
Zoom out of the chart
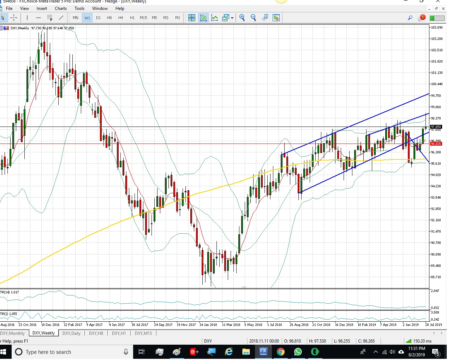click(x=253, y=18)
